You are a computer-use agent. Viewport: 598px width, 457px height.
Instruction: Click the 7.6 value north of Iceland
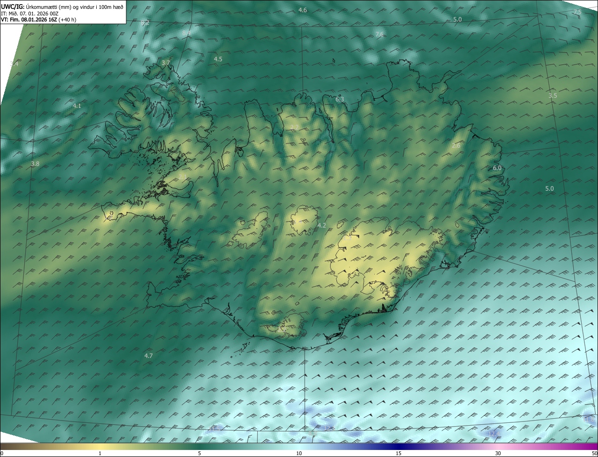(x=379, y=35)
